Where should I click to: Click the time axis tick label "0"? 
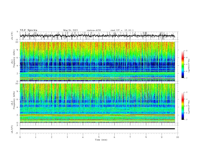point(20,137)
